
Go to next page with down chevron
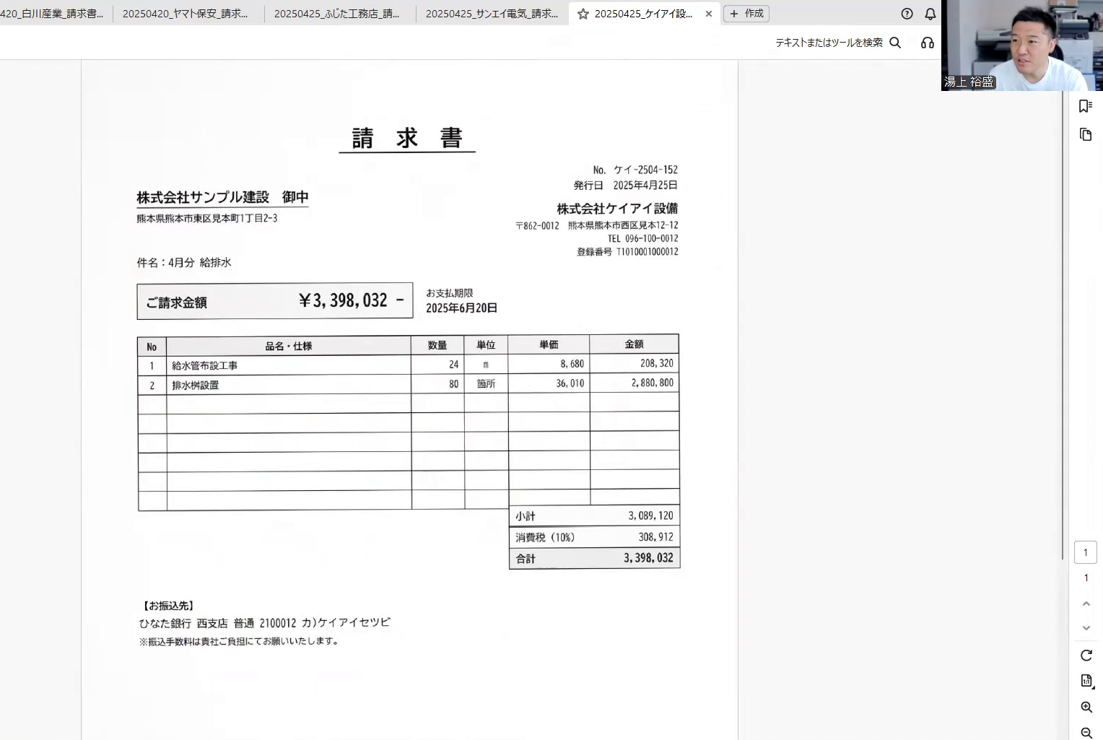1086,628
